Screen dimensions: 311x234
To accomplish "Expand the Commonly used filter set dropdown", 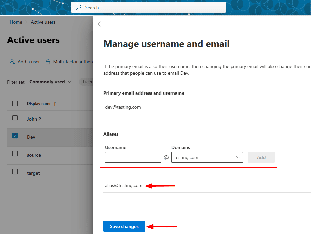I will (51, 82).
